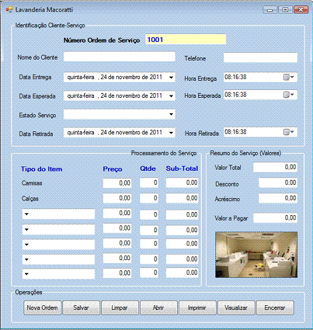Click the Nova Ordem button
Image resolution: width=313 pixels, height=330 pixels.
pos(42,308)
